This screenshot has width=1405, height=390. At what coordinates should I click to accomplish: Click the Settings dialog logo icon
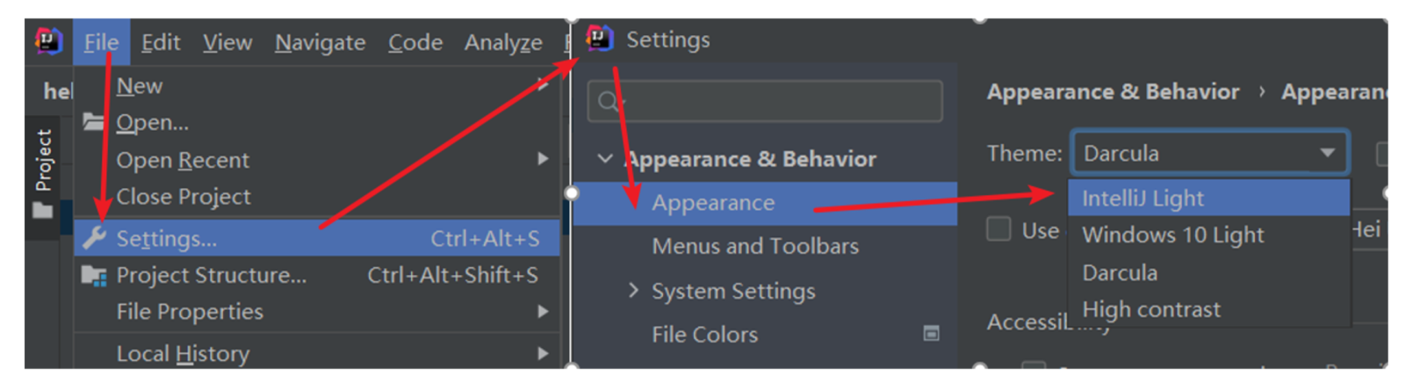(x=600, y=38)
